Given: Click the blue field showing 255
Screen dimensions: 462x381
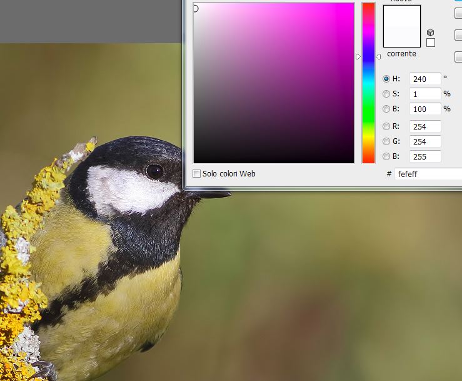Looking at the screenshot, I should click(425, 156).
